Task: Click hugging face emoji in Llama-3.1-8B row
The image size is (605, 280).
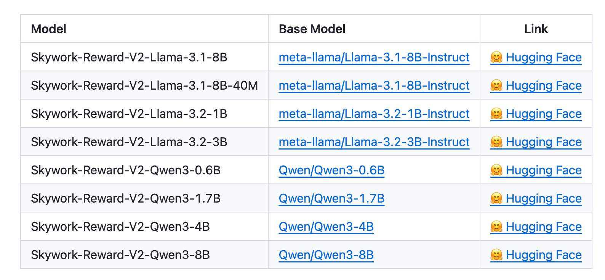Action: click(x=496, y=57)
